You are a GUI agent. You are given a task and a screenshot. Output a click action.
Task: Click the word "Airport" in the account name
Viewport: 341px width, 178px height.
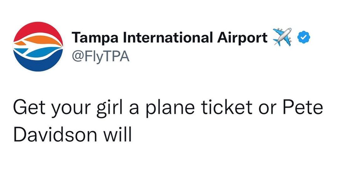click(242, 38)
